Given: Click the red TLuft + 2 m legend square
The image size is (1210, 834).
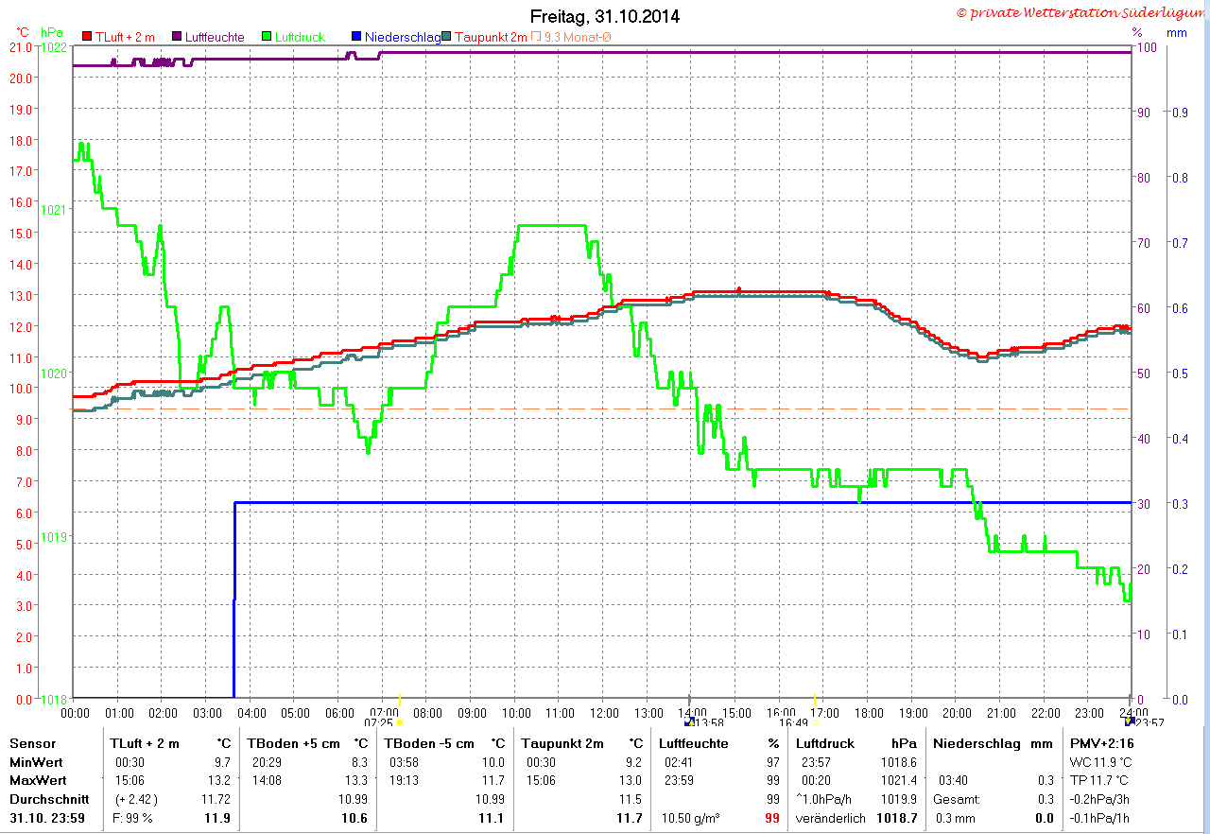Looking at the screenshot, I should click(87, 37).
